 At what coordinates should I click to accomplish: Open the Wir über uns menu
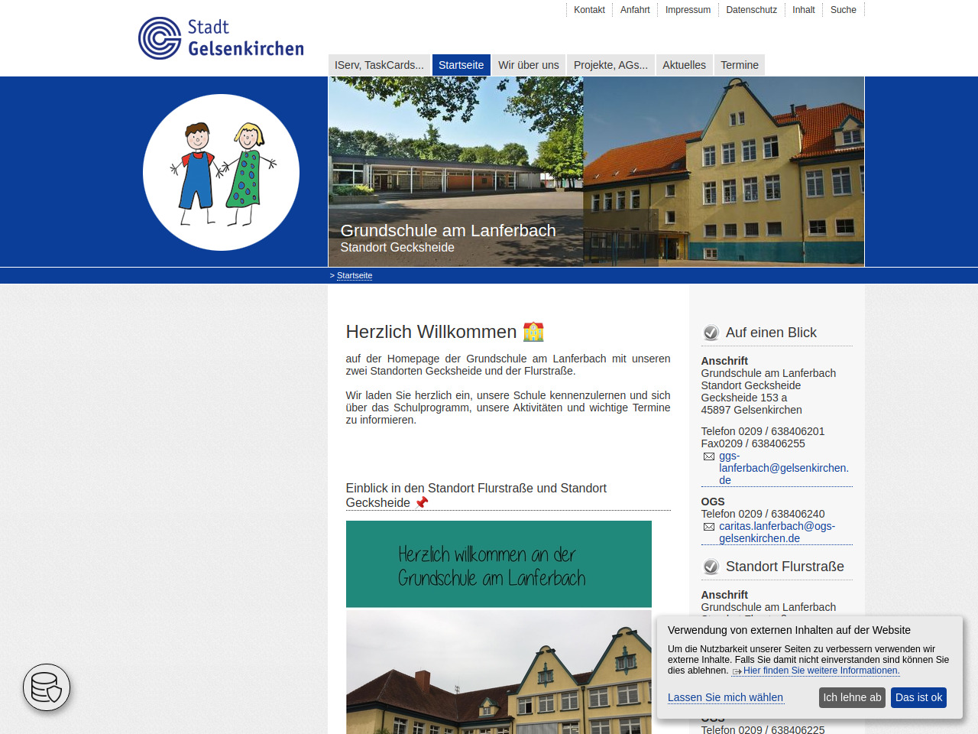[x=528, y=65]
